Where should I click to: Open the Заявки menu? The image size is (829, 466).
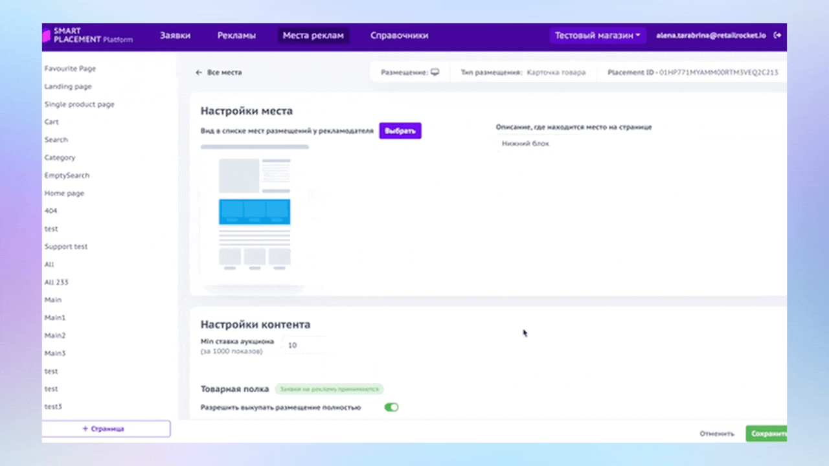[x=175, y=36]
